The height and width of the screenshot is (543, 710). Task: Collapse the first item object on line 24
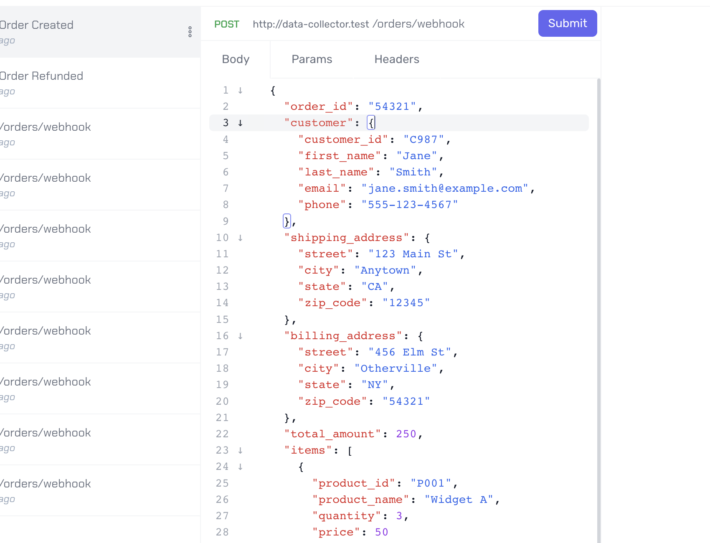pyautogui.click(x=241, y=467)
